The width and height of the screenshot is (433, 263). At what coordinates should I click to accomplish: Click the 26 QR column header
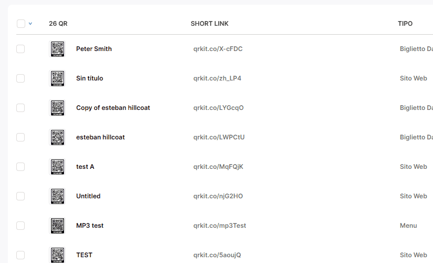pos(58,24)
